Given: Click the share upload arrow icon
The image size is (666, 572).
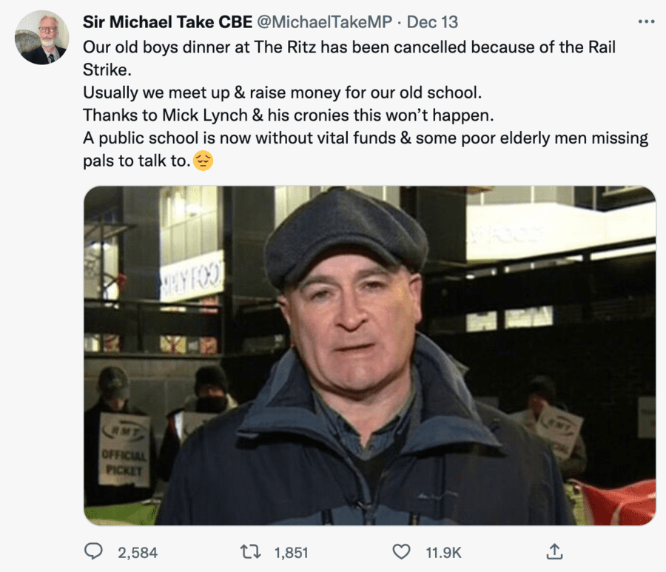Looking at the screenshot, I should pos(556,551).
